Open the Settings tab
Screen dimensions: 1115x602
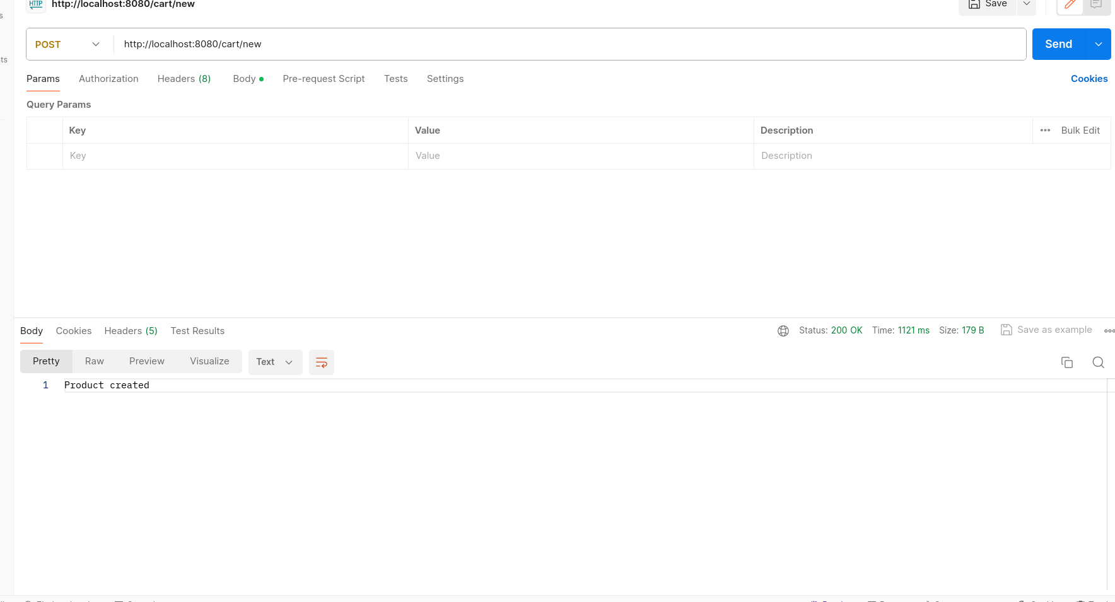pos(445,79)
